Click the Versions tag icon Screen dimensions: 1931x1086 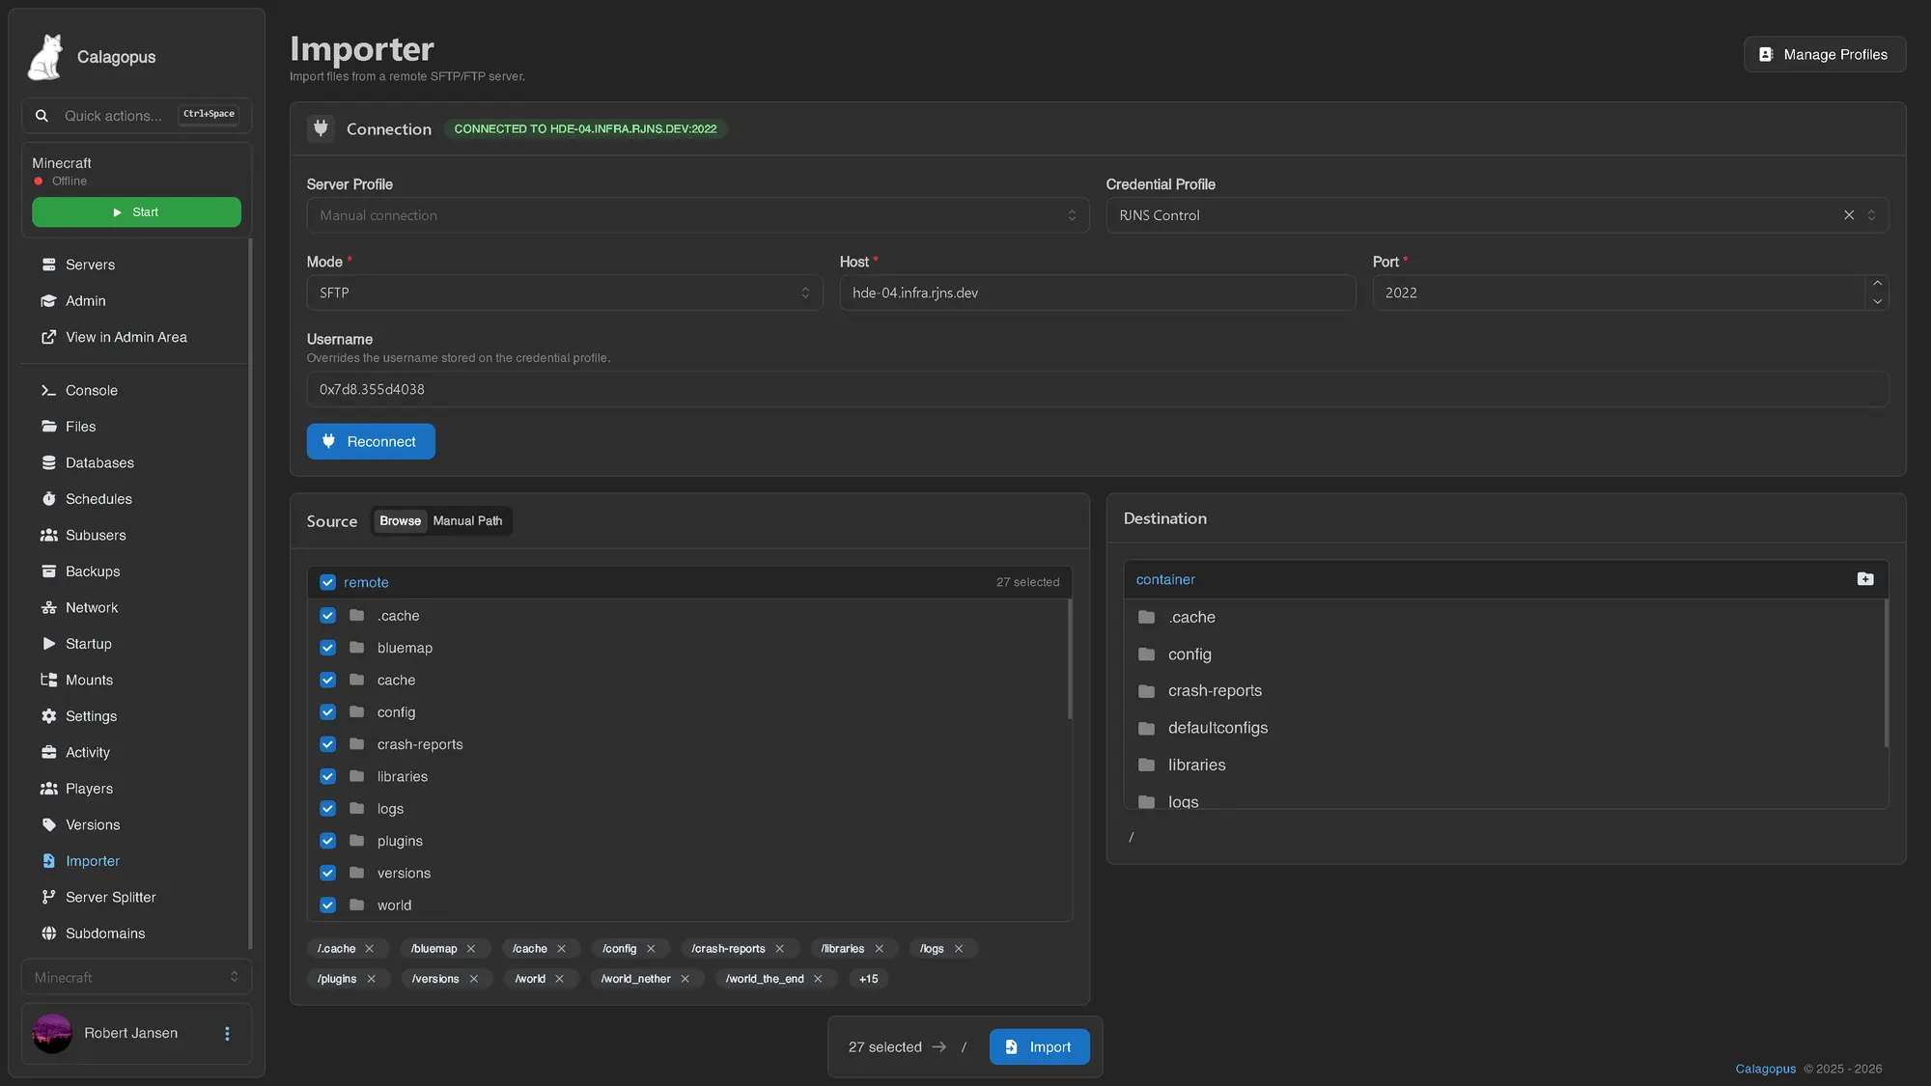pos(48,824)
